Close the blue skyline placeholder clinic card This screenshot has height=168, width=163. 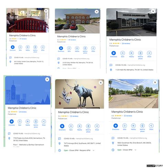(47, 80)
